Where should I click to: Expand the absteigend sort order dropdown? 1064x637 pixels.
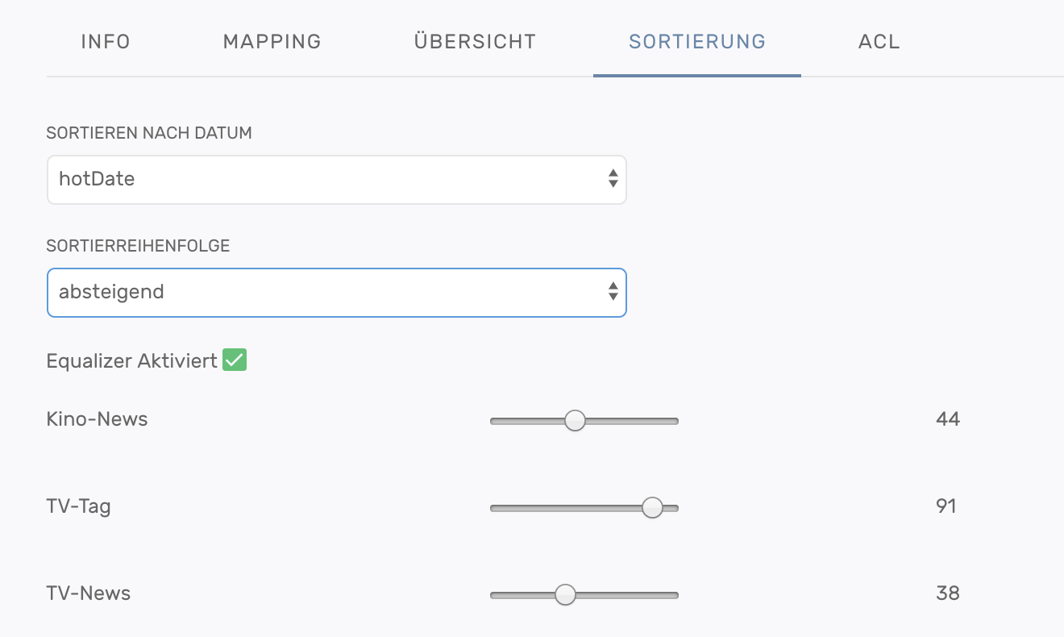(x=336, y=292)
